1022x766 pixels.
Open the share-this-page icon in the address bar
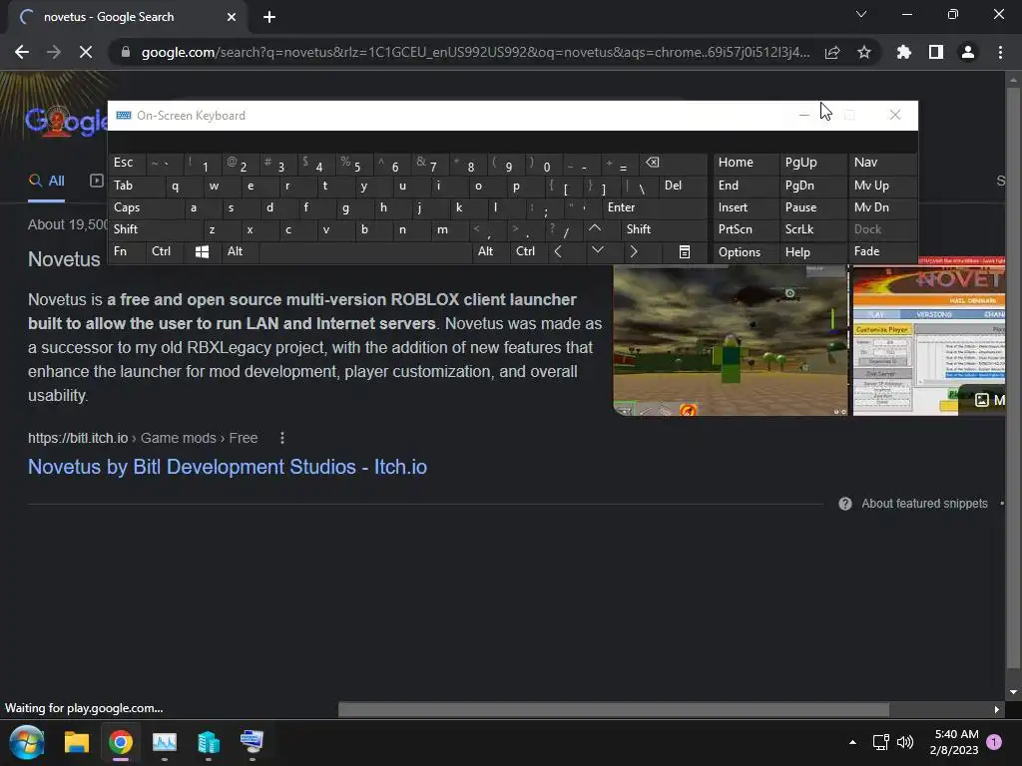click(x=832, y=52)
